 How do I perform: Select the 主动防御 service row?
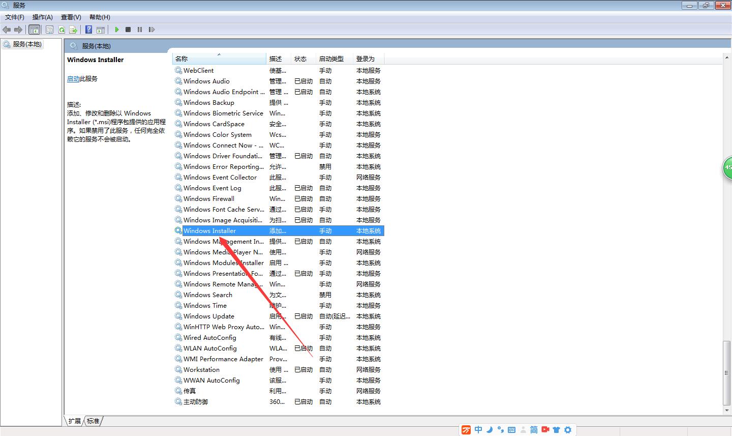pos(279,402)
